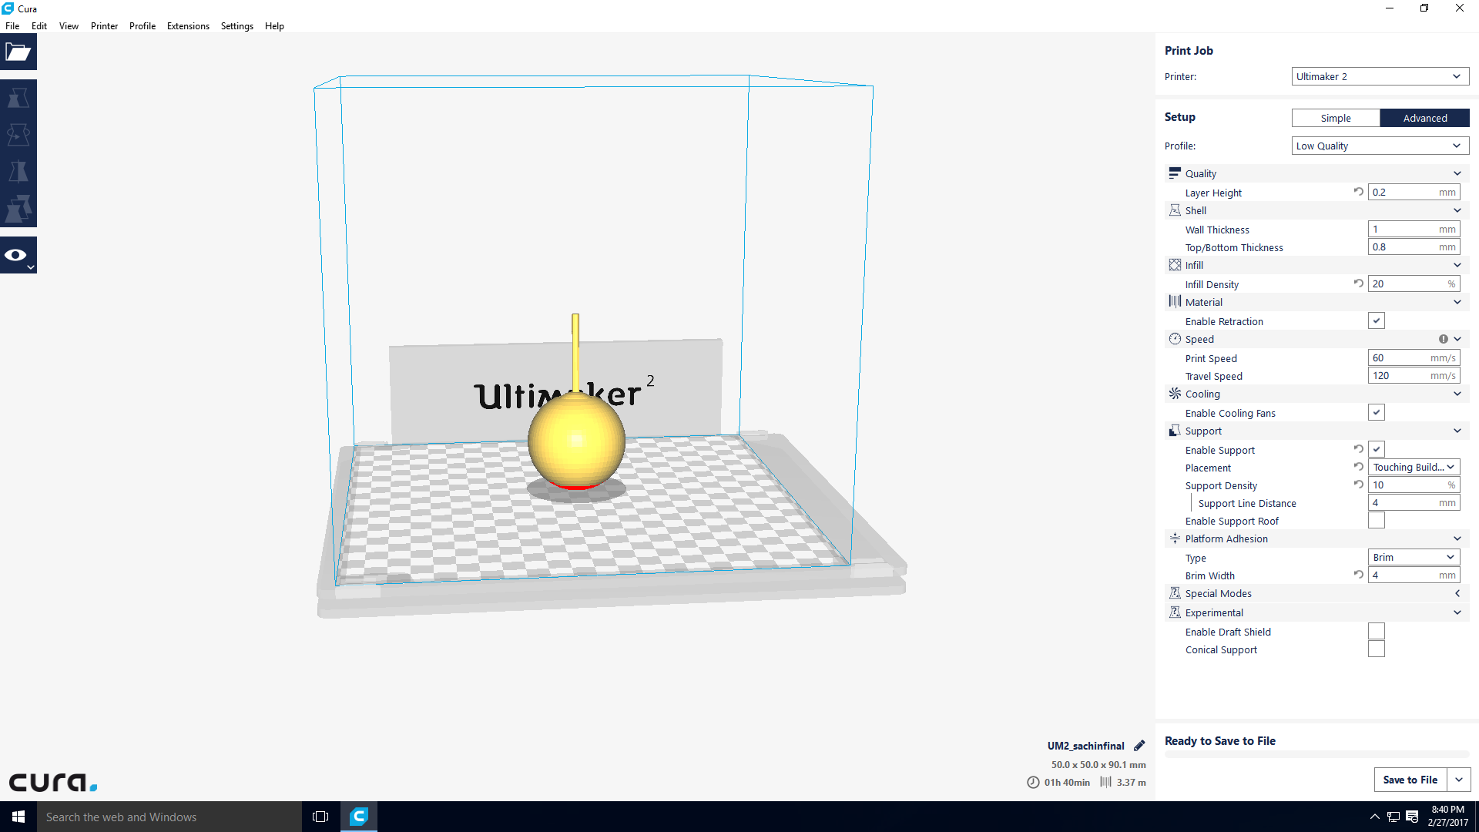
Task: Click the Support section icon
Action: point(1175,431)
